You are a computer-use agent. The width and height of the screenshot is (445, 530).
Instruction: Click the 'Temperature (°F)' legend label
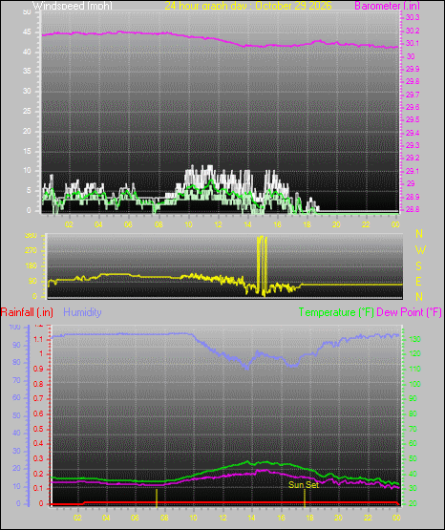click(x=336, y=312)
